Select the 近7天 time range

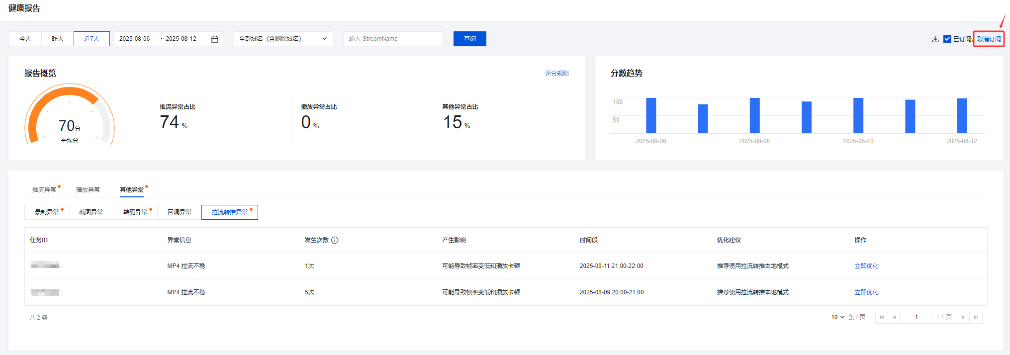click(x=92, y=39)
